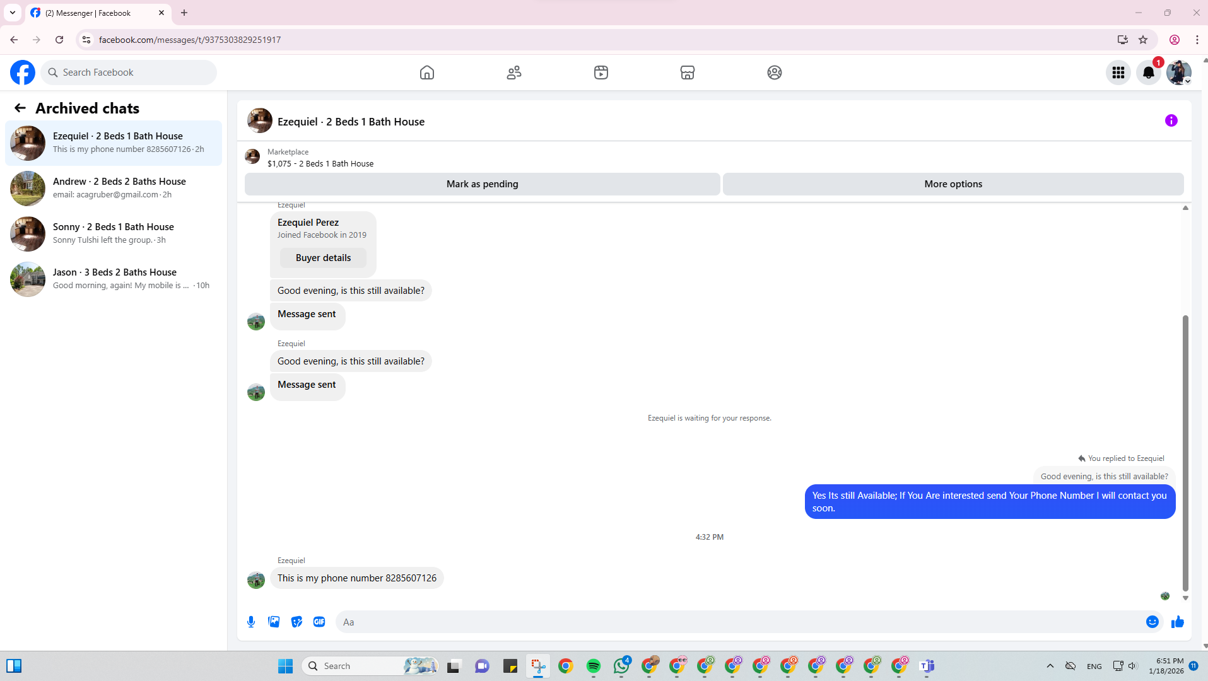This screenshot has height=681, width=1208.
Task: Open Chrome profile icon
Action: pos(1175,40)
